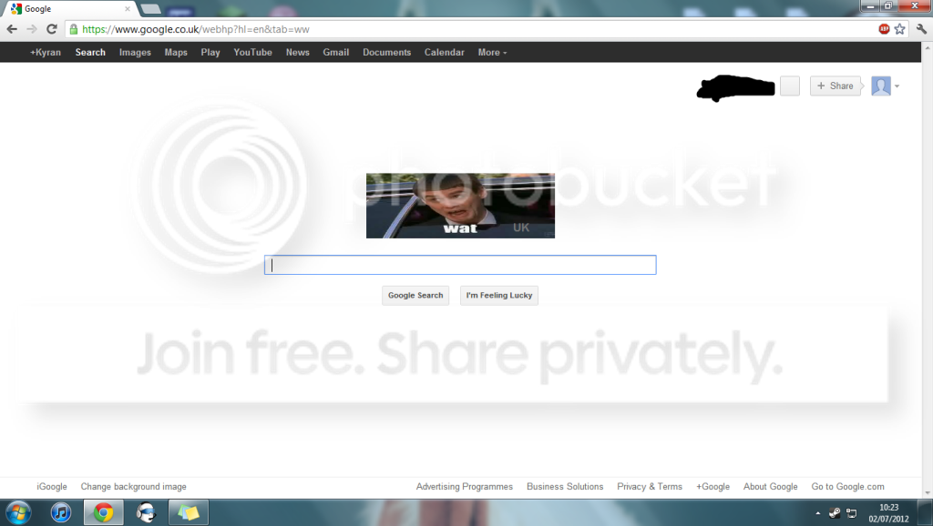Open +Kyran profile link
Image resolution: width=933 pixels, height=526 pixels.
tap(46, 52)
